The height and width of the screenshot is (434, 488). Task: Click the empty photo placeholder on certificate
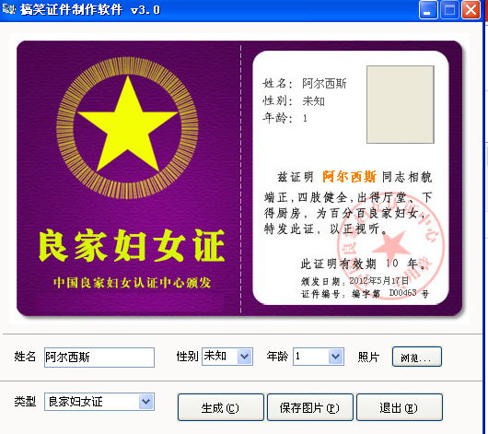[x=401, y=104]
